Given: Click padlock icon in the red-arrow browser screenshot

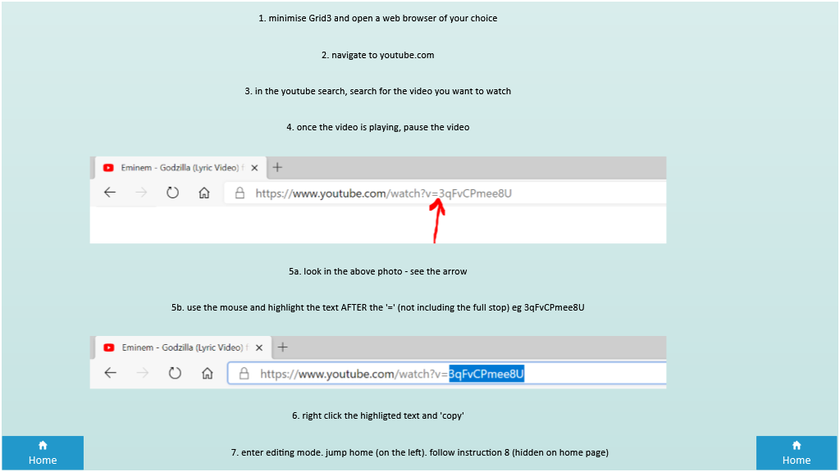Looking at the screenshot, I should 240,193.
